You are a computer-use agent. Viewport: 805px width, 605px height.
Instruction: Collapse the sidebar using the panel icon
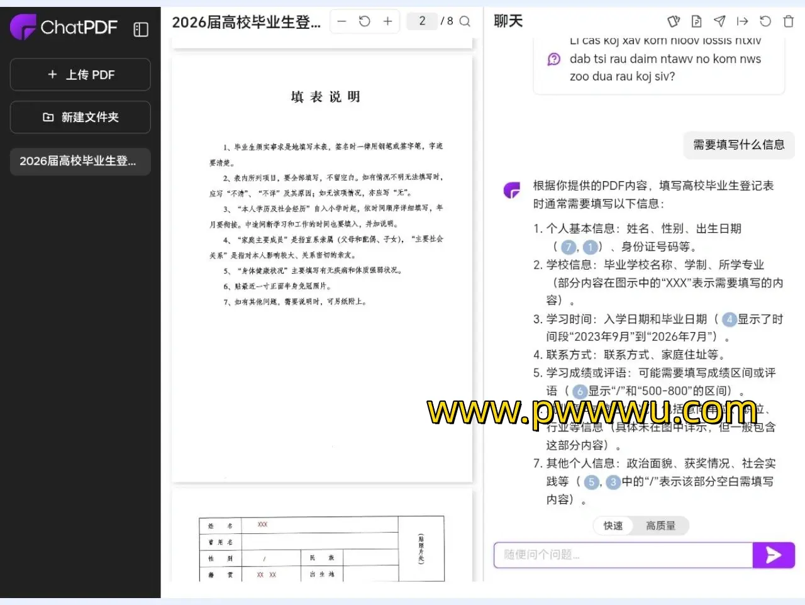tap(141, 29)
